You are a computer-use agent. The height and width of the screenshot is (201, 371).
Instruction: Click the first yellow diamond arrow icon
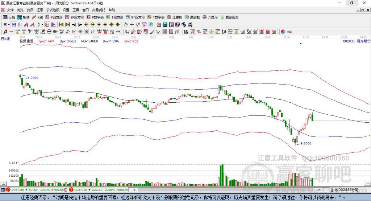[86, 25]
